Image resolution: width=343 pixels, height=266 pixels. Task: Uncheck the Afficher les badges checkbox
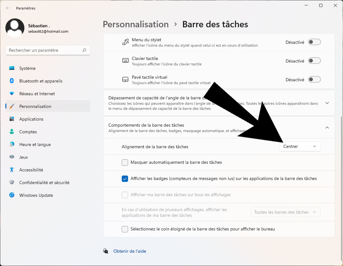click(125, 179)
